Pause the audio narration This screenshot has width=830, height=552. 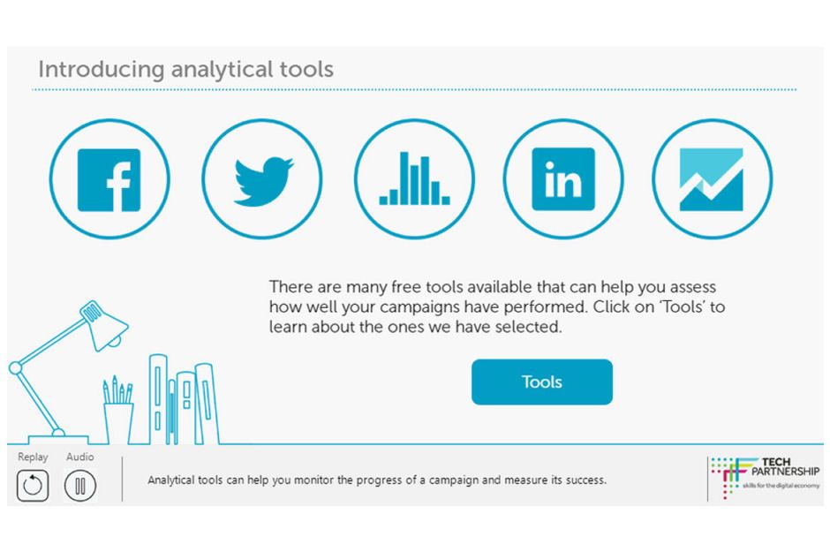pos(80,485)
